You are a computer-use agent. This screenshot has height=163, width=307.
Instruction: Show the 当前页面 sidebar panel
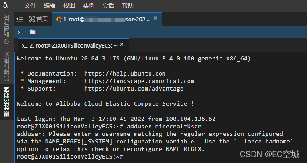pos(7,29)
